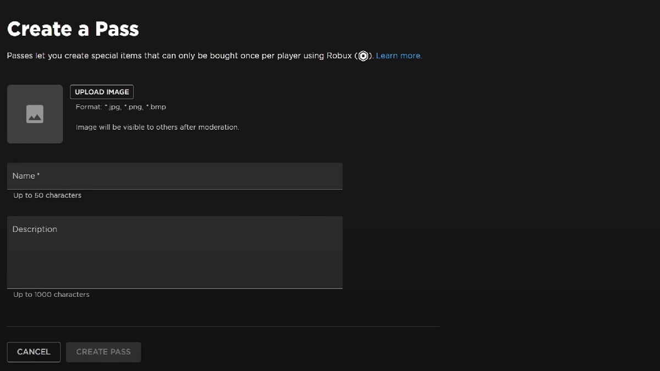Image resolution: width=660 pixels, height=371 pixels.
Task: Click the Description field label
Action: click(x=35, y=229)
